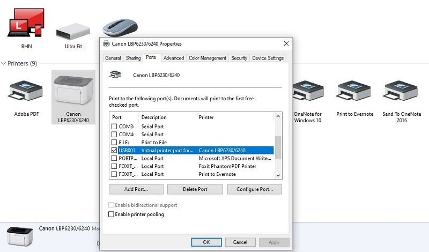The image size is (429, 252).
Task: Click the mouse device icon
Action: pos(119,27)
